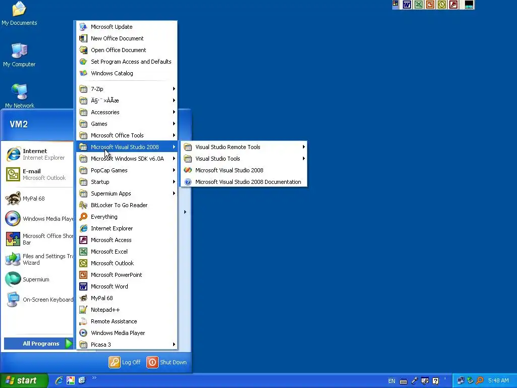517x388 pixels.
Task: Open Windows Catalog entry
Action: (x=127, y=73)
